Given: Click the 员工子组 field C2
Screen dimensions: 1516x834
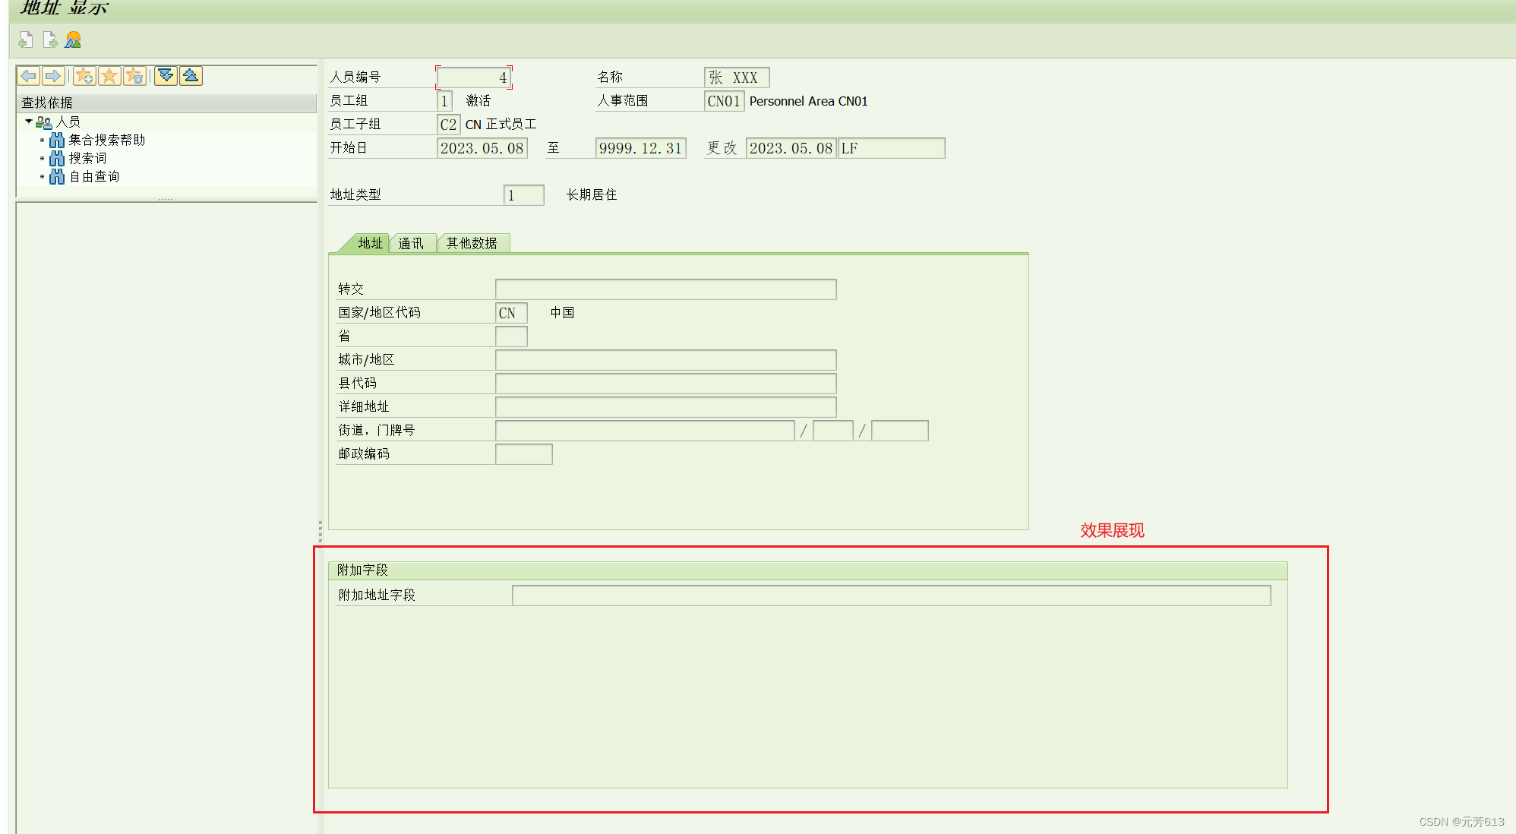Looking at the screenshot, I should pyautogui.click(x=448, y=125).
